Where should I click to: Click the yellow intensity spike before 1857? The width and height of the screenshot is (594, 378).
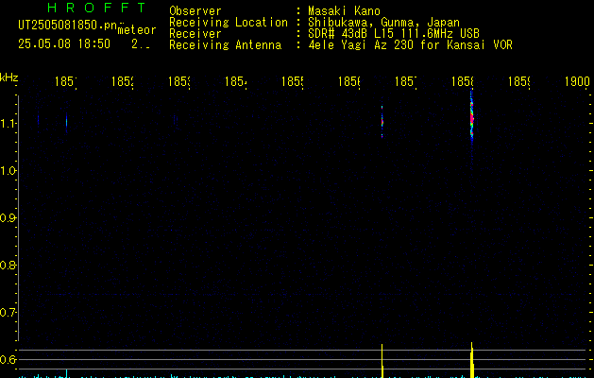point(382,361)
